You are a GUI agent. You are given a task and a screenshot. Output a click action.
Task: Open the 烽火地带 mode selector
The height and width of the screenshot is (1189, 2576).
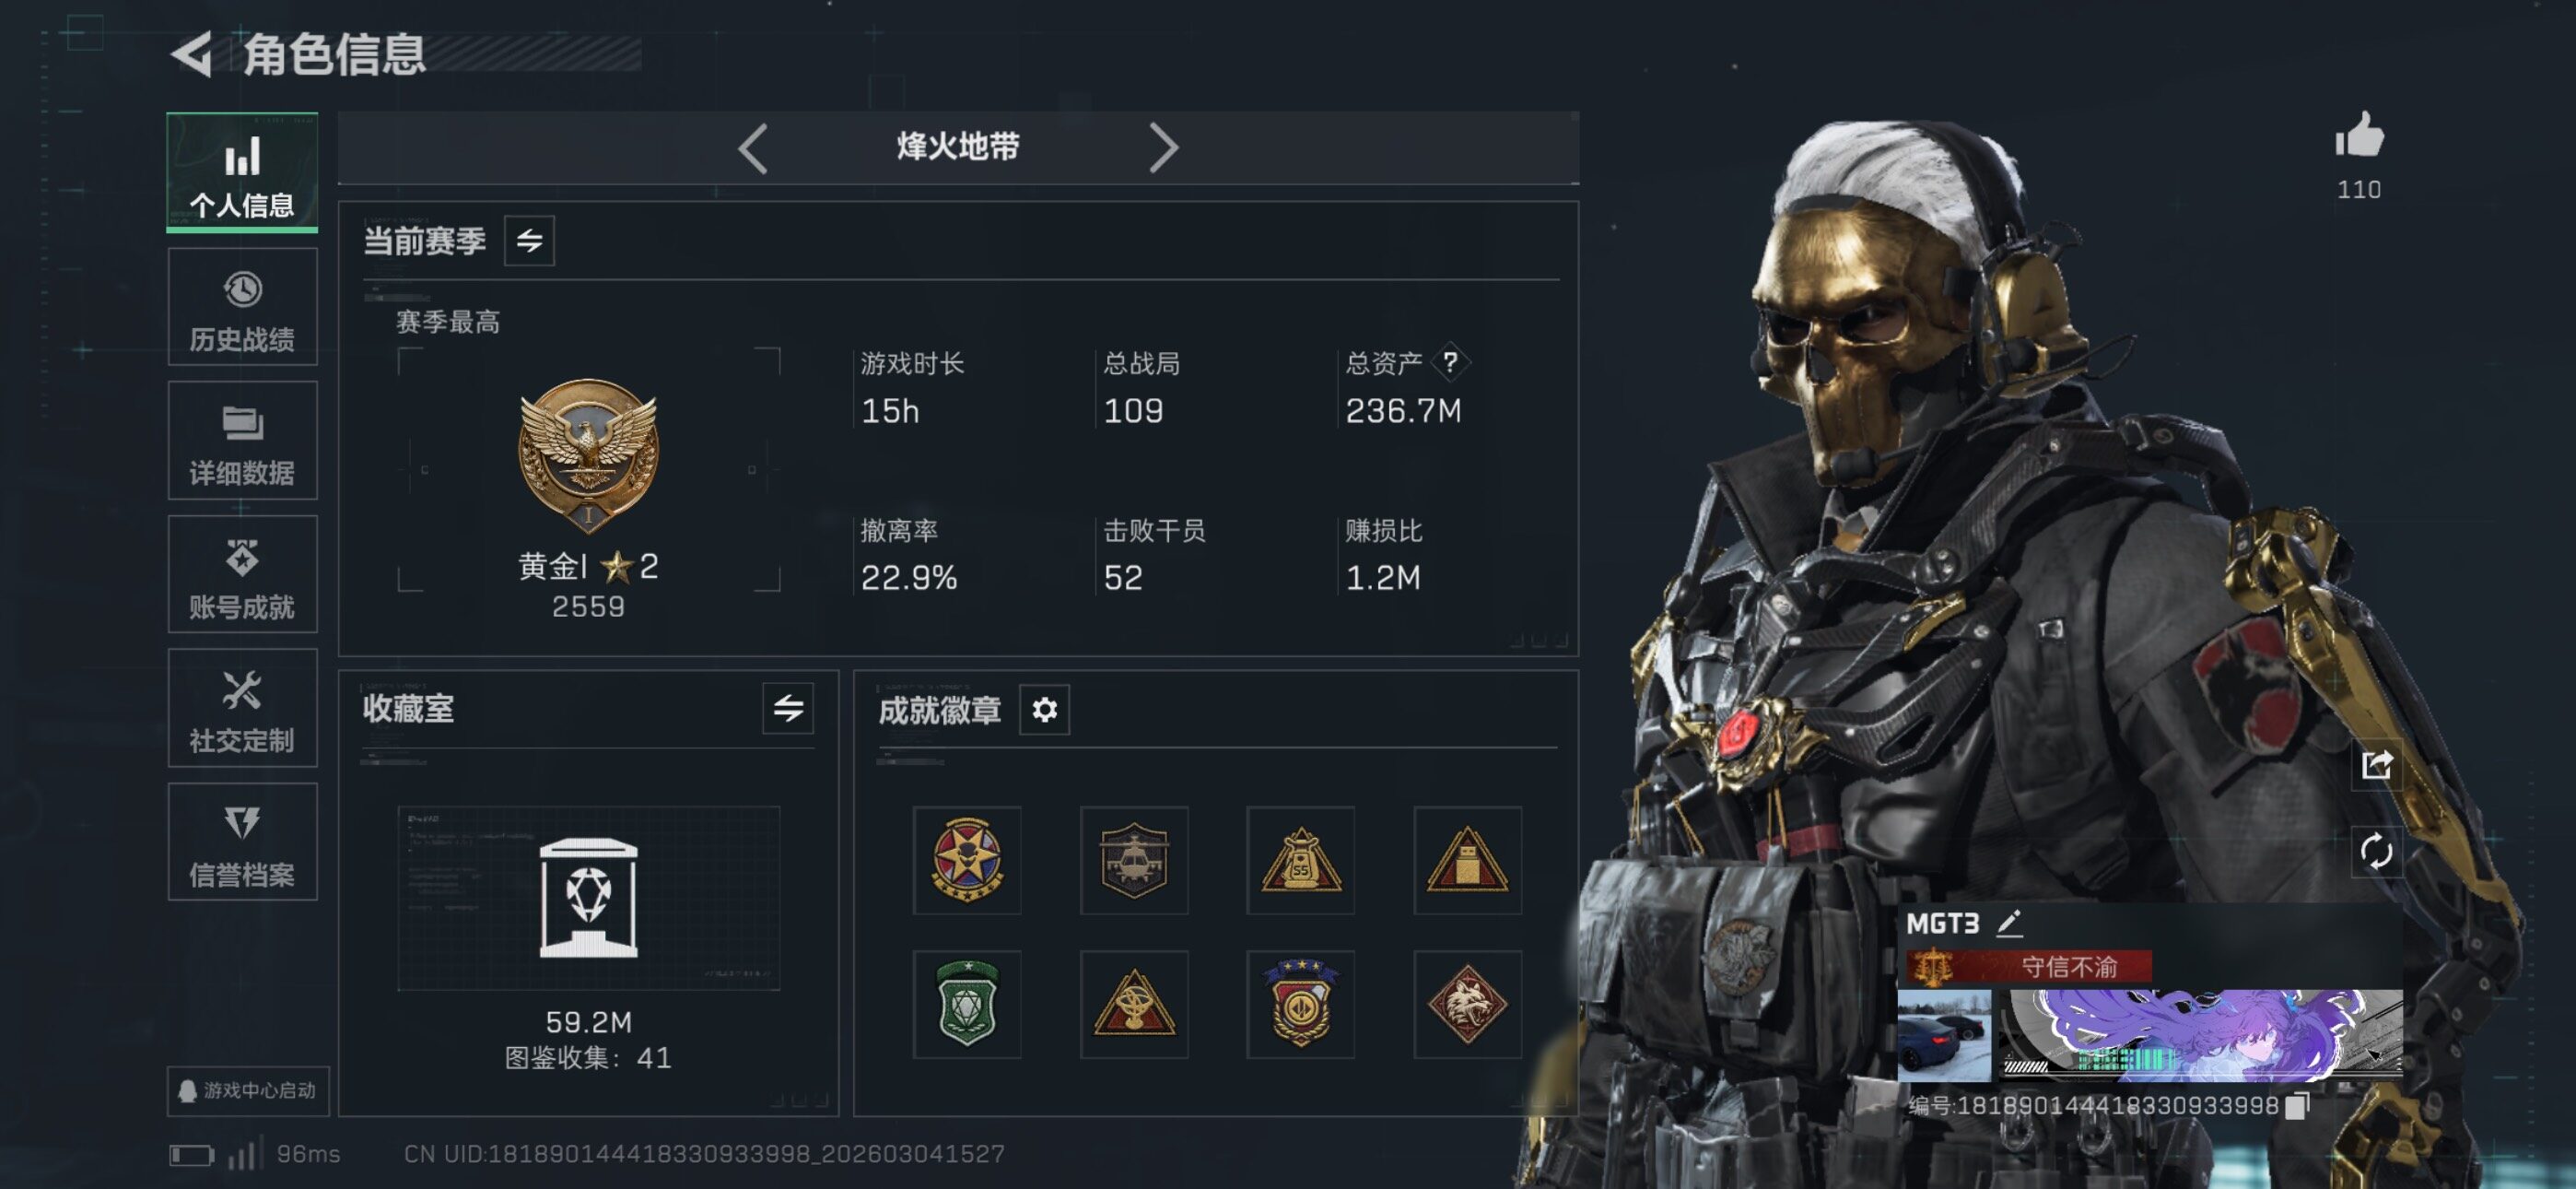pyautogui.click(x=958, y=147)
